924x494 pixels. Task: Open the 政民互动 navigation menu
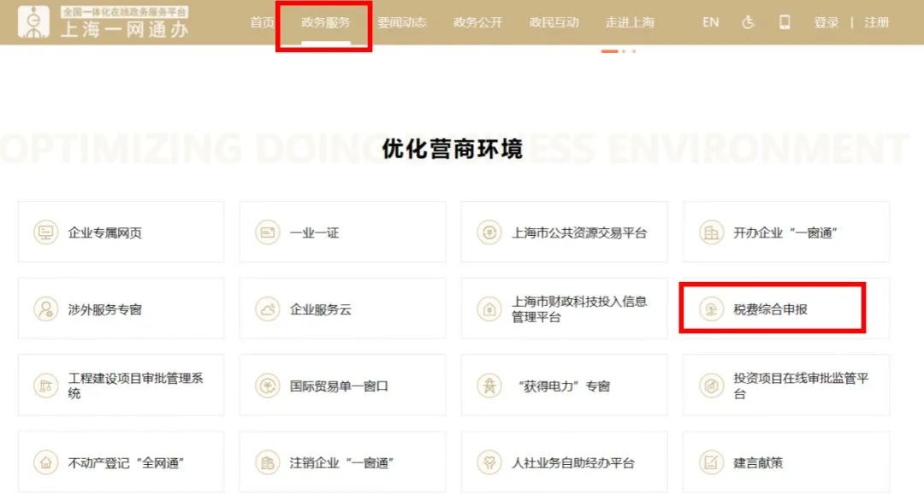click(x=553, y=23)
